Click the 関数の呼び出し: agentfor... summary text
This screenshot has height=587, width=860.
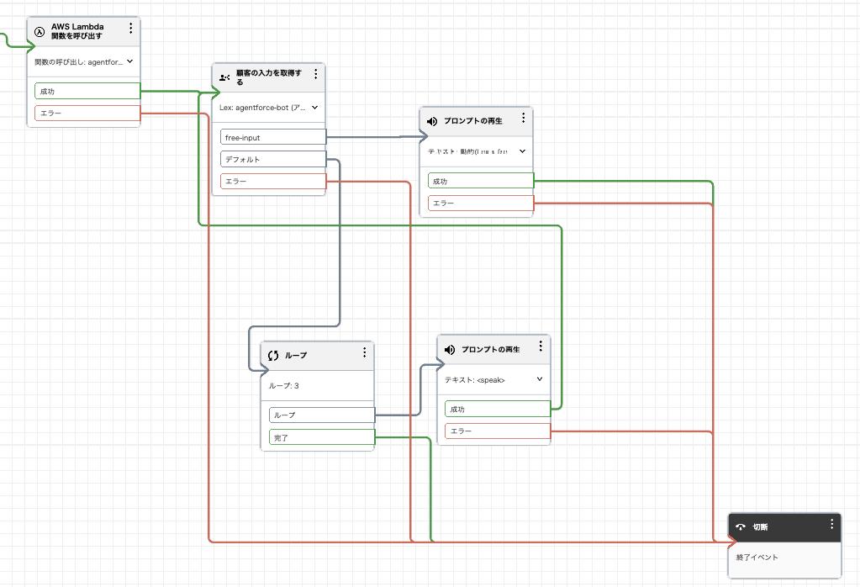(x=78, y=62)
